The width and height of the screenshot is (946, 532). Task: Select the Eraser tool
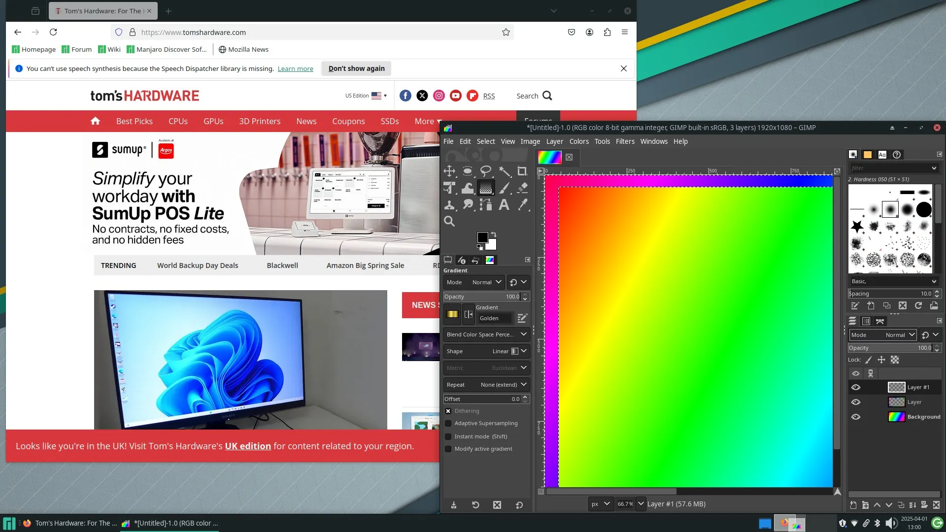coord(522,188)
